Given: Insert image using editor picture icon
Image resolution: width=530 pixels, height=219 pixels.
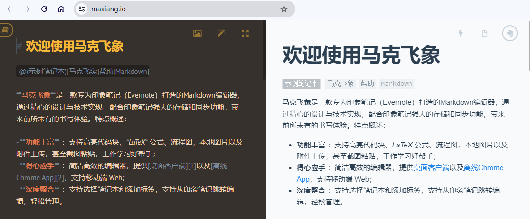Looking at the screenshot, I should pos(198,33).
